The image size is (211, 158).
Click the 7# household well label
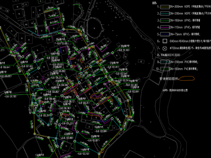coord(8,93)
